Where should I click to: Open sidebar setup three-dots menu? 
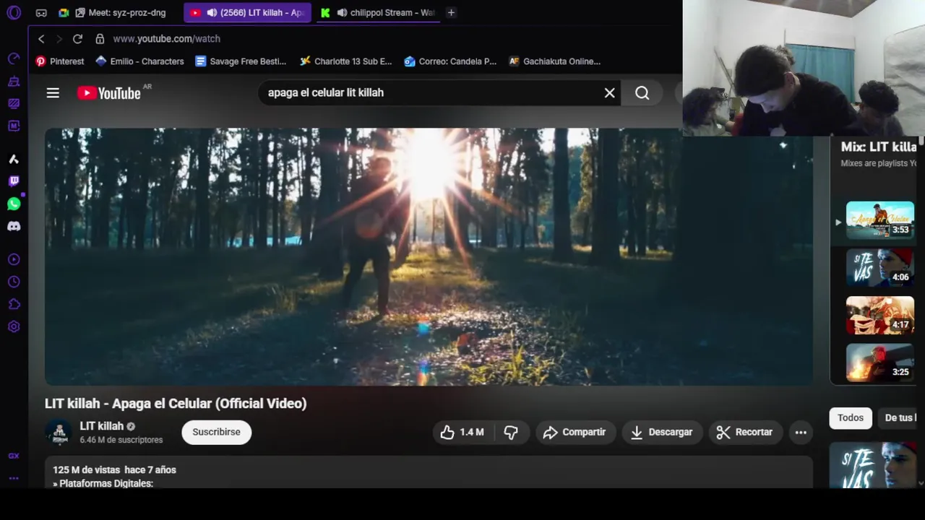14,478
